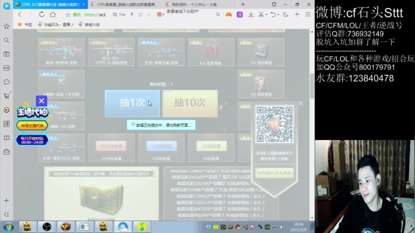The height and width of the screenshot is (233, 415).
Task: Close the active CFPL S17 tab
Action: click(x=84, y=5)
